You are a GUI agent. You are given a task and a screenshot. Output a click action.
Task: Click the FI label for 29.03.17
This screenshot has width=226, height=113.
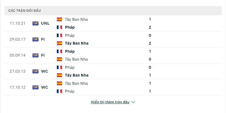point(43,39)
